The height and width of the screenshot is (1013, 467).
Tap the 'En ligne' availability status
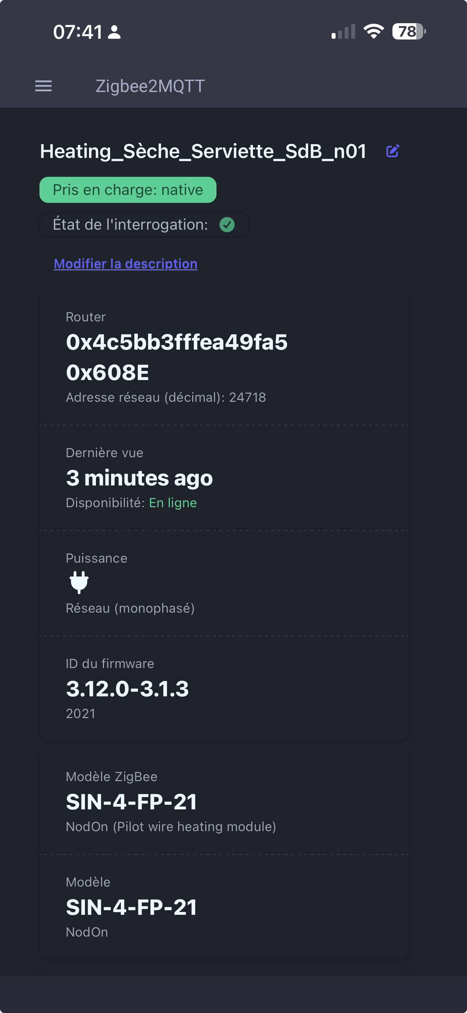[x=173, y=503]
